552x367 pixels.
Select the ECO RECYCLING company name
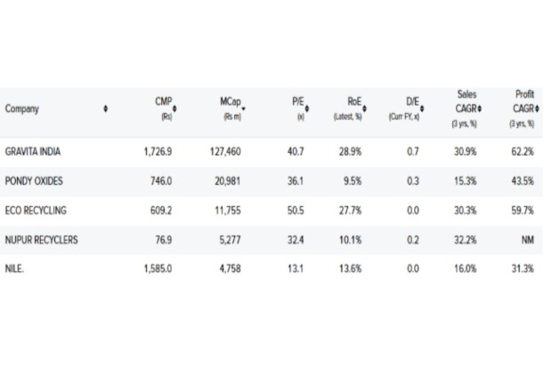(37, 210)
